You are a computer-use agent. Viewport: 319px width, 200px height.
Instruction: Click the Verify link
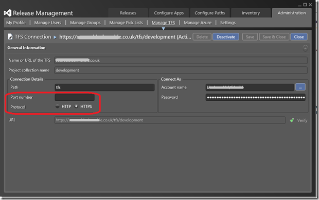(x=302, y=120)
